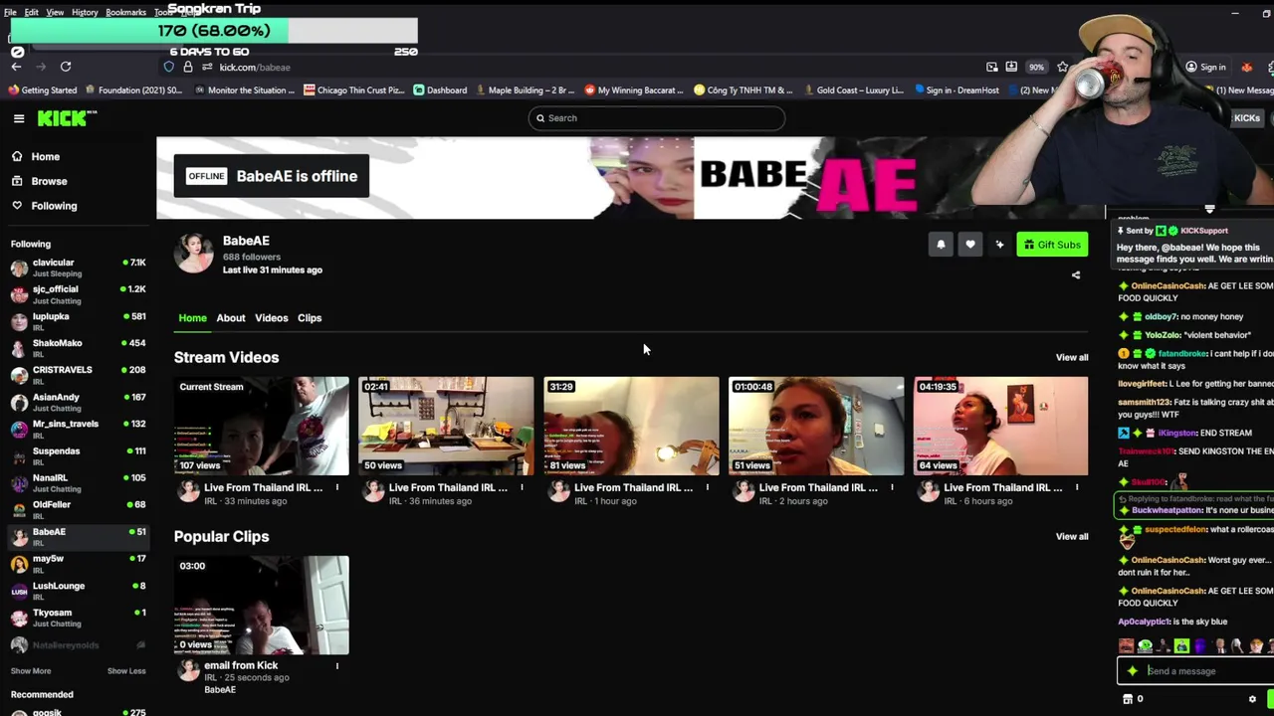This screenshot has width=1274, height=716.
Task: Play the 02:41 stream video
Action: pos(446,426)
